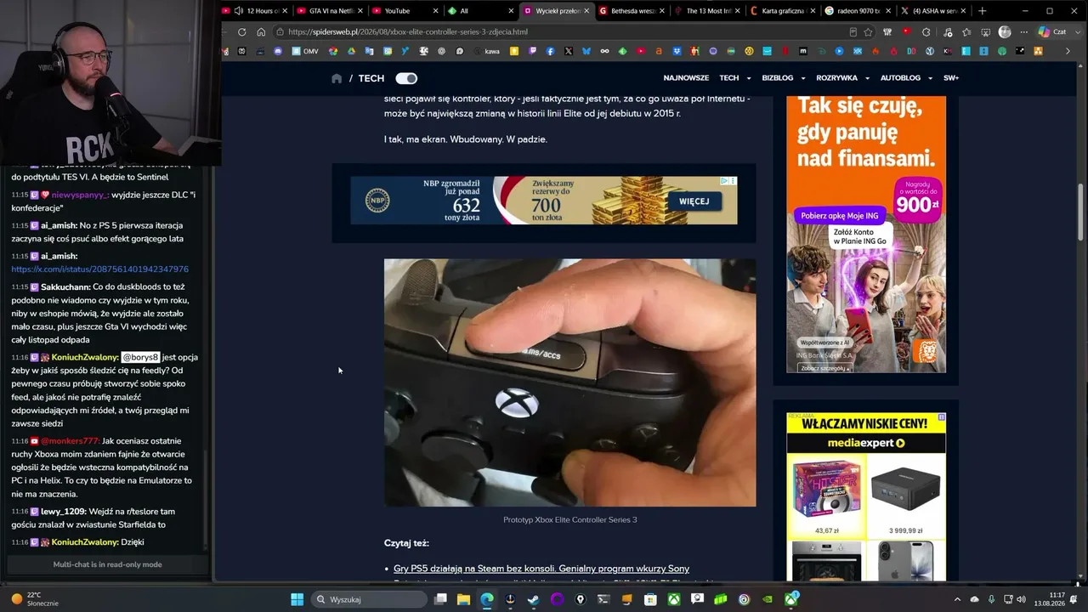The image size is (1088, 612).
Task: Open the Copilot 'Czat' sidebar button
Action: tap(1054, 32)
